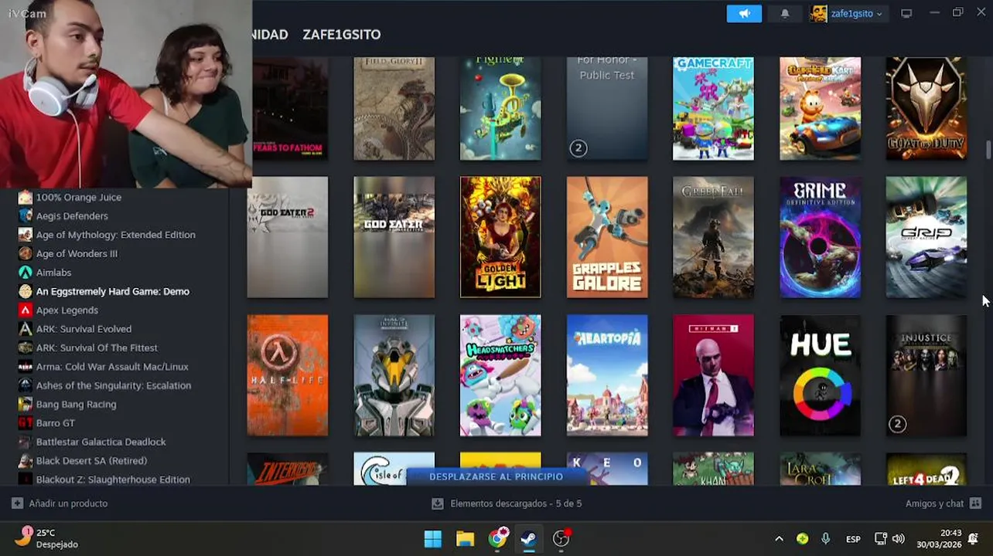993x556 pixels.
Task: Click the Aimlabs game icon
Action: point(26,273)
